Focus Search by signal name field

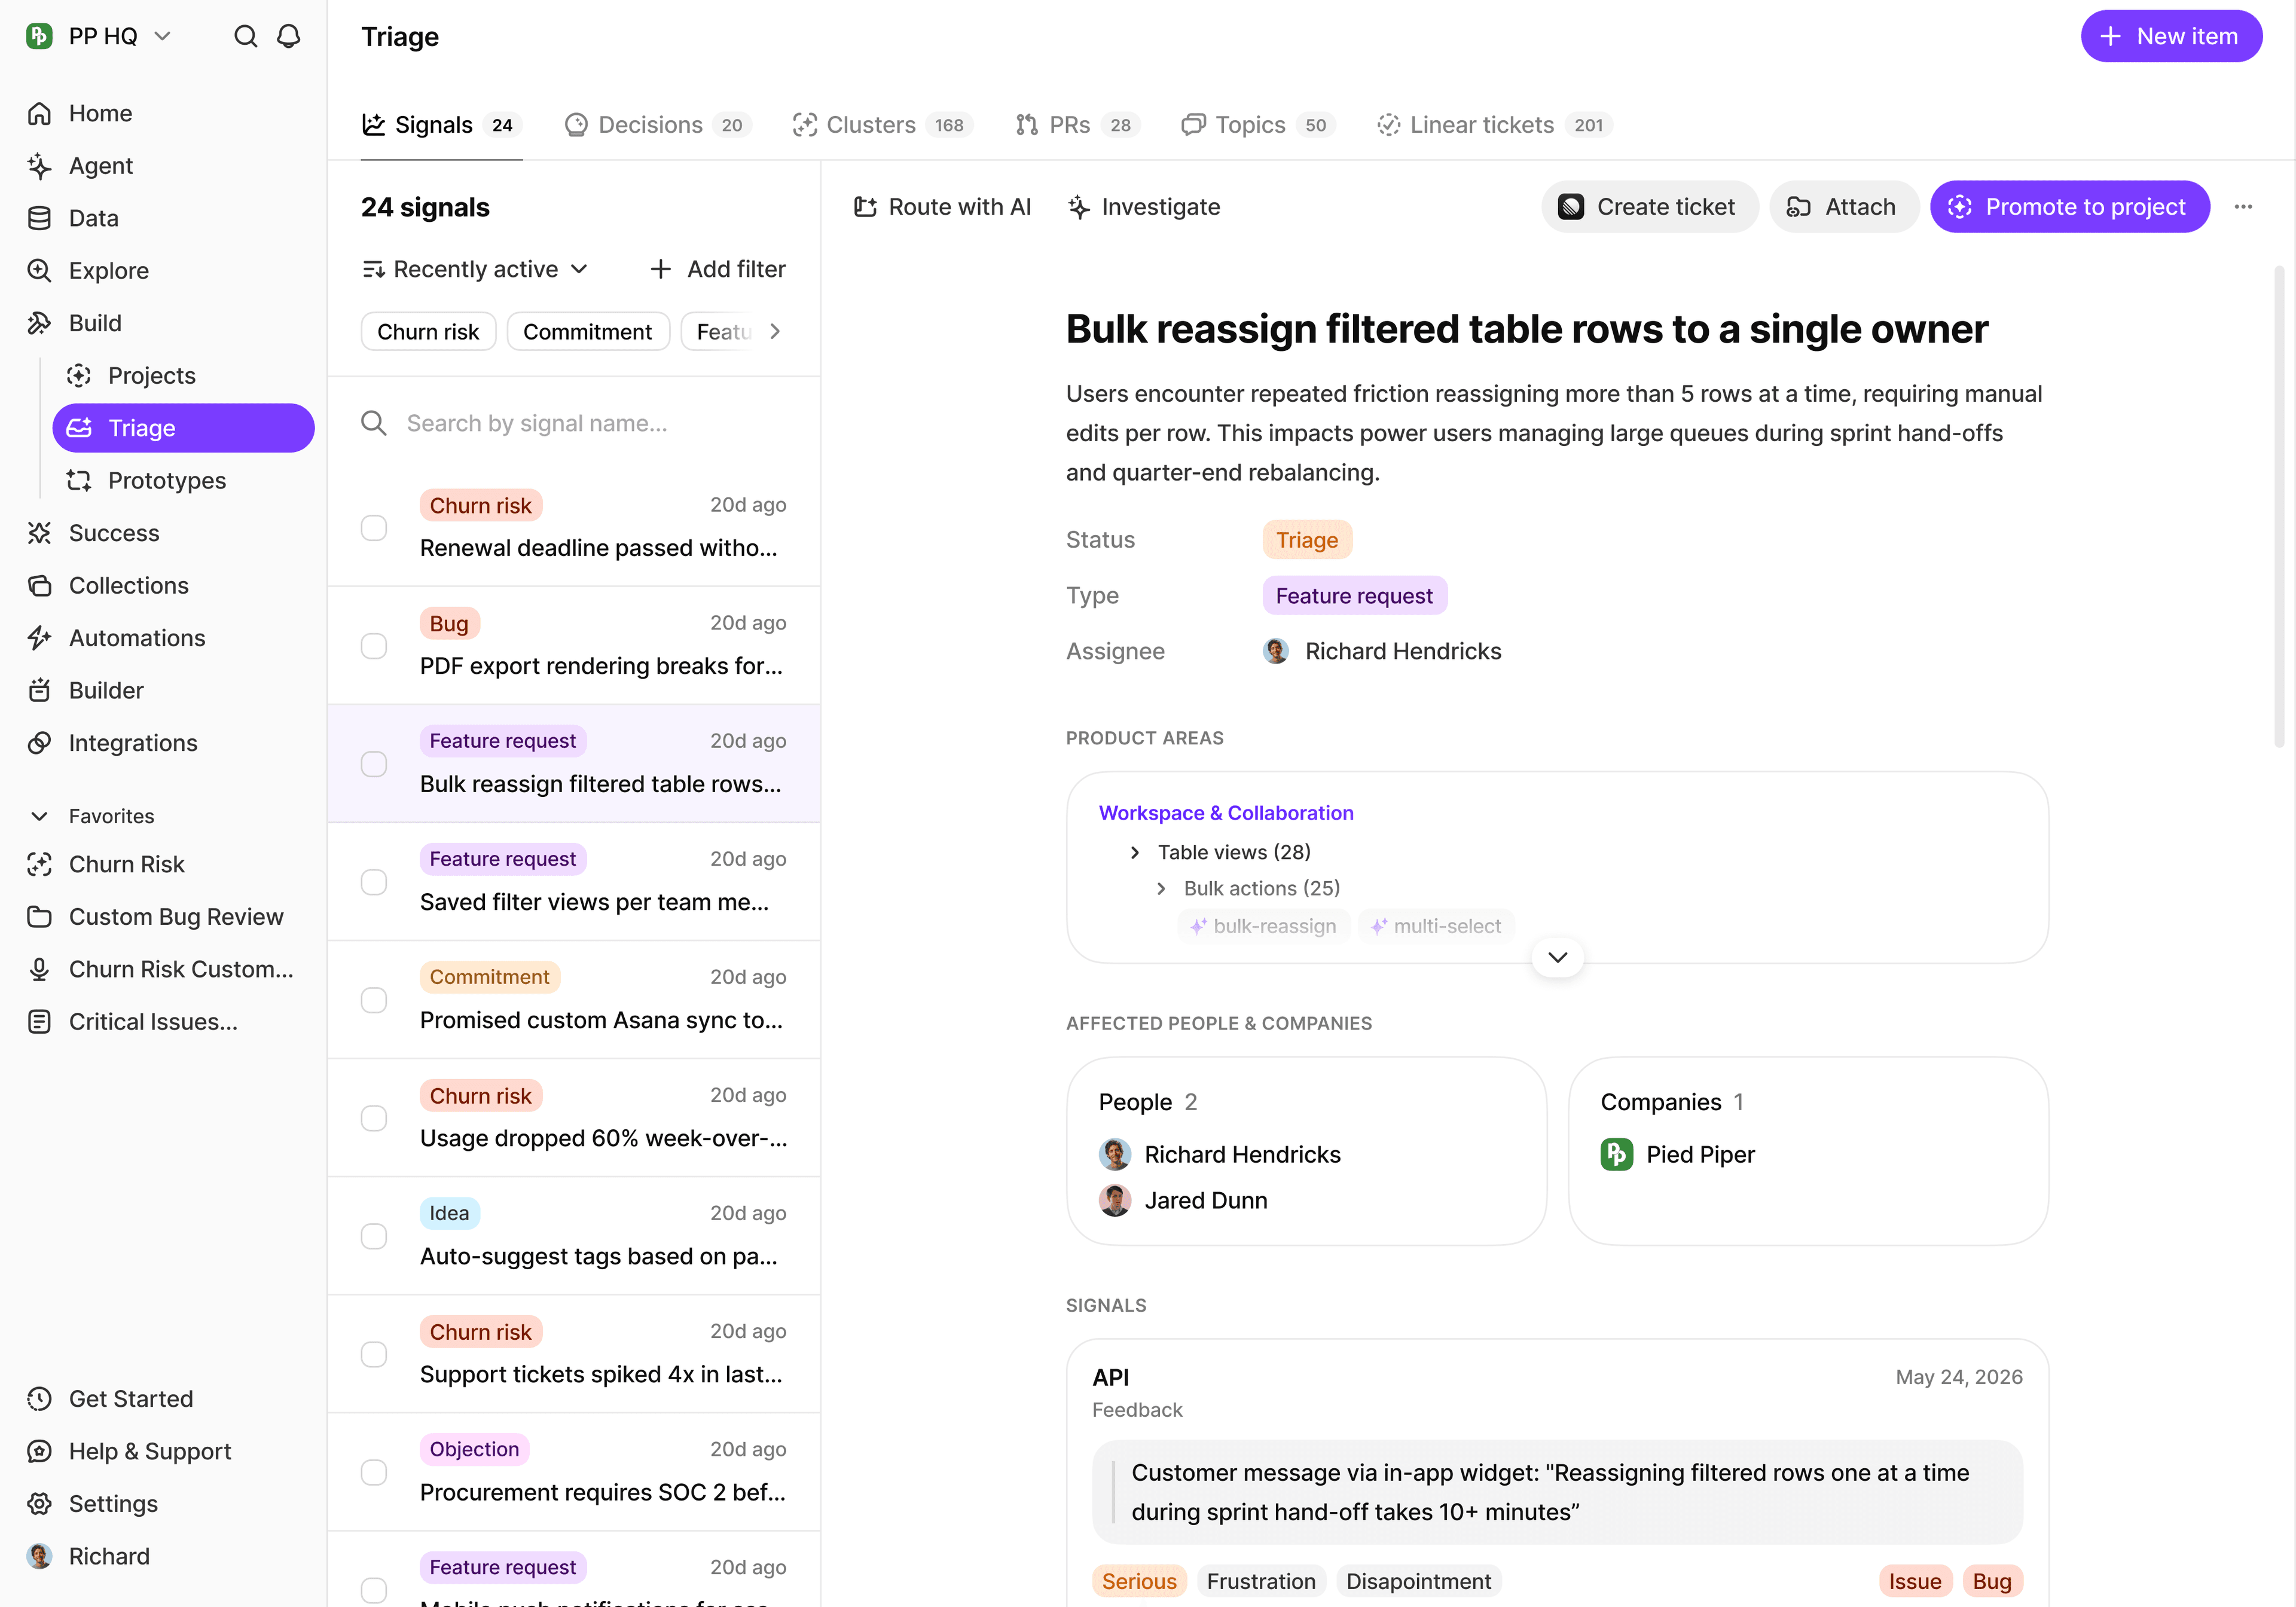(574, 423)
